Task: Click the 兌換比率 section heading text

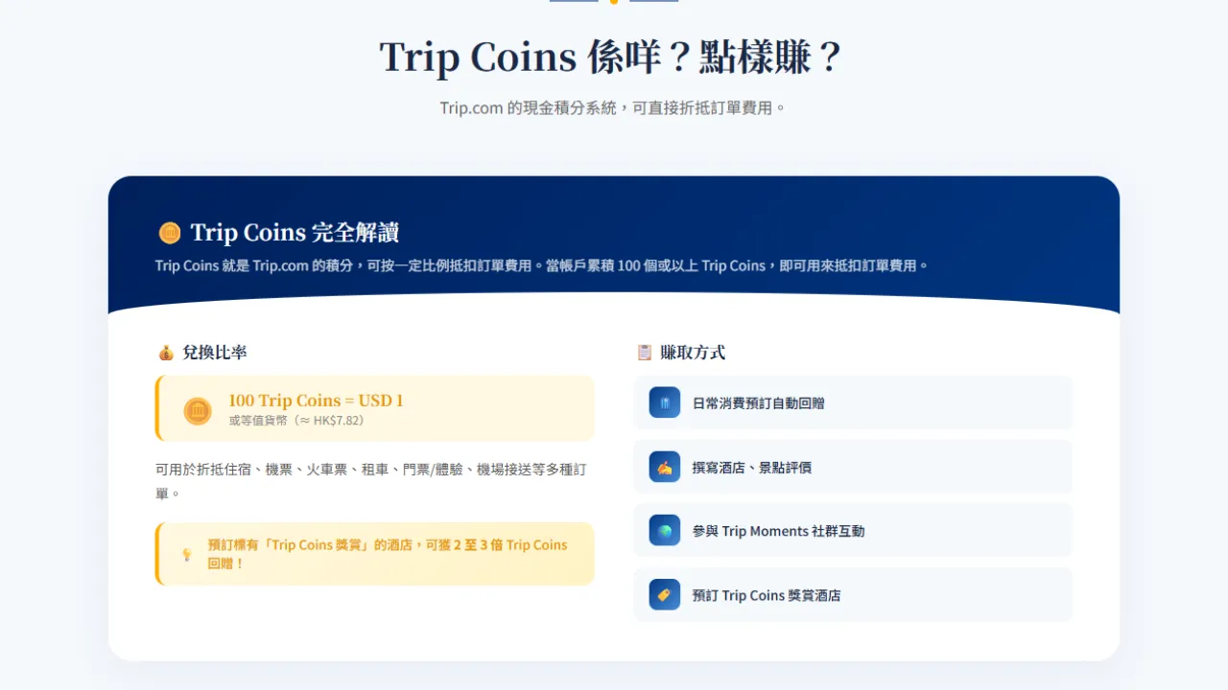Action: [215, 353]
